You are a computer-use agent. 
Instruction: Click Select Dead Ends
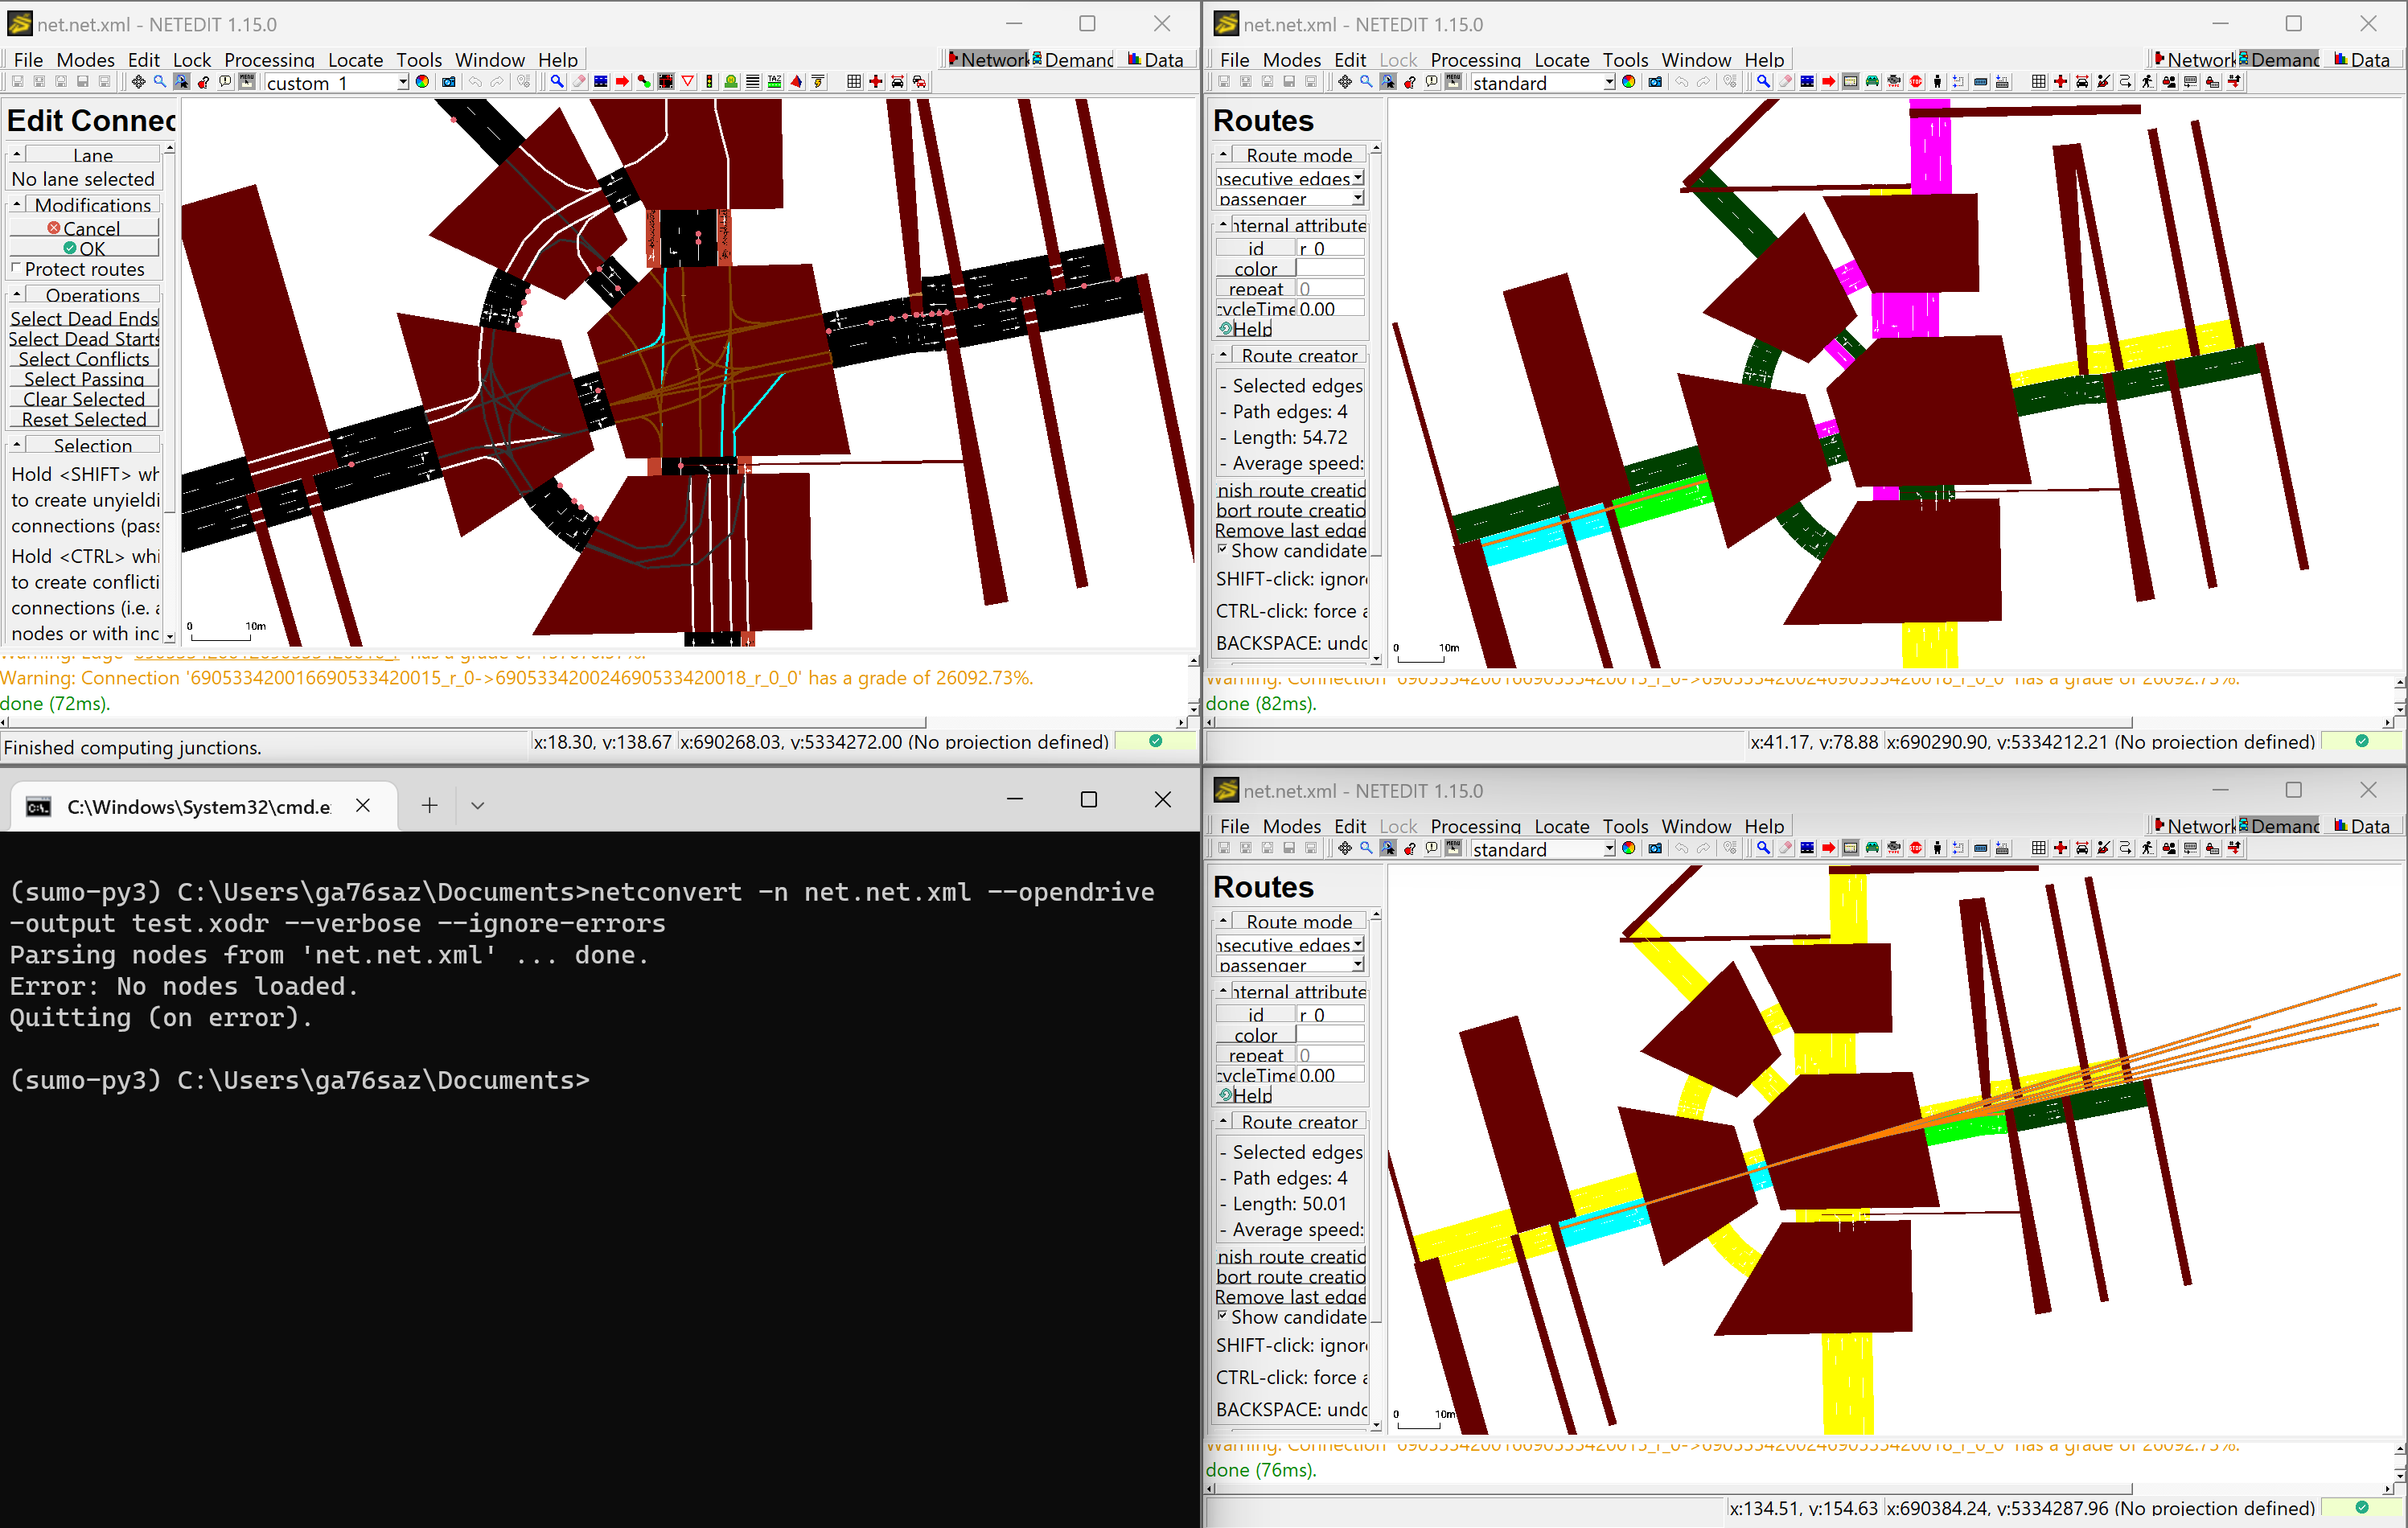[x=84, y=318]
